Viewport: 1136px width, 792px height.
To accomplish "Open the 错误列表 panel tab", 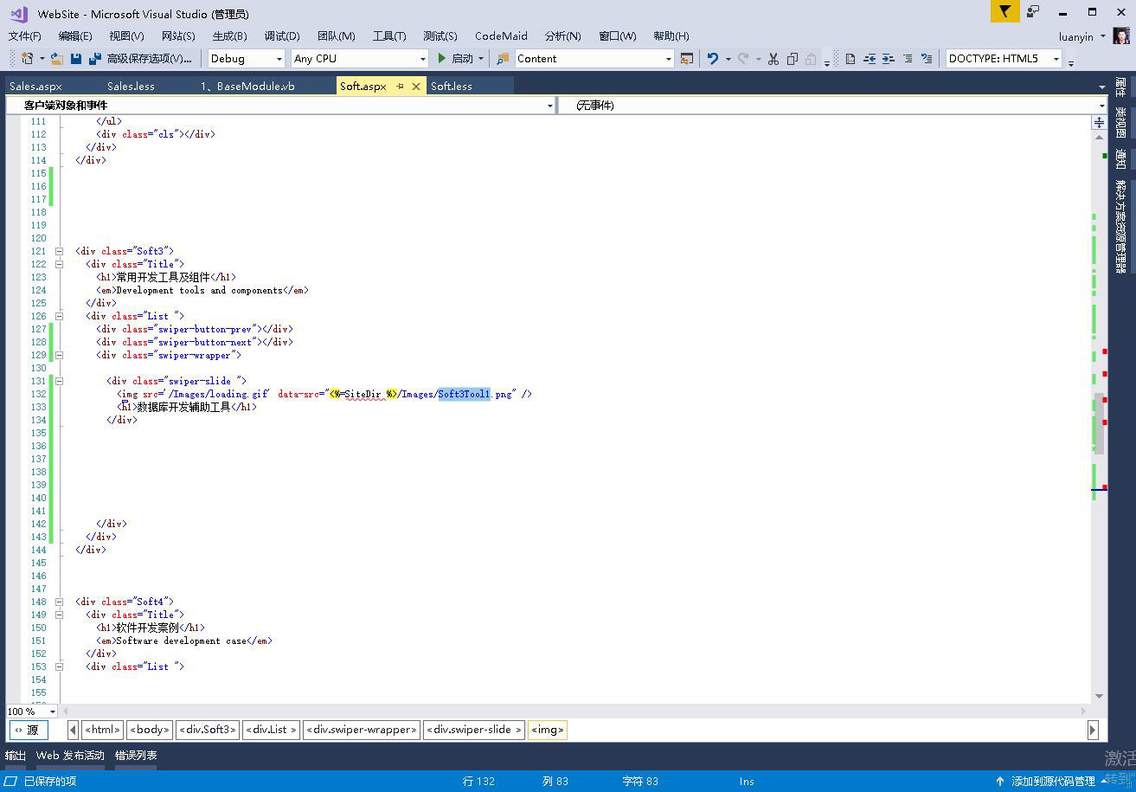I will tap(136, 756).
